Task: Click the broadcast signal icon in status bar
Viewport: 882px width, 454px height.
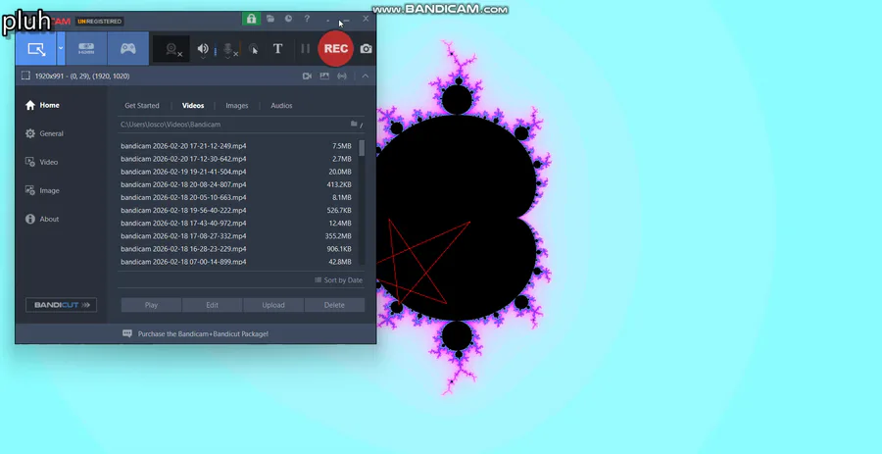Action: pyautogui.click(x=342, y=76)
